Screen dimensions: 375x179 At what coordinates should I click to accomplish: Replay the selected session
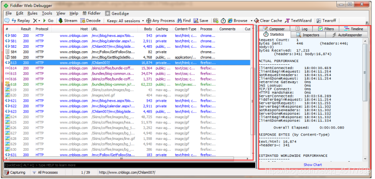coord(21,20)
